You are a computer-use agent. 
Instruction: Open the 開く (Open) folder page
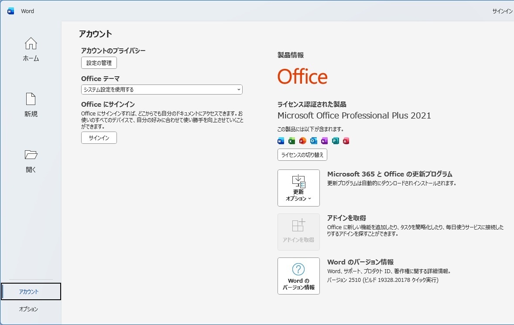click(31, 161)
